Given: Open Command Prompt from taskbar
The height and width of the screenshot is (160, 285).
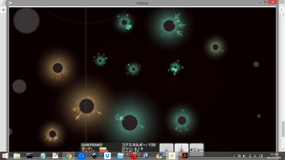Looking at the screenshot, I should pos(30,156).
